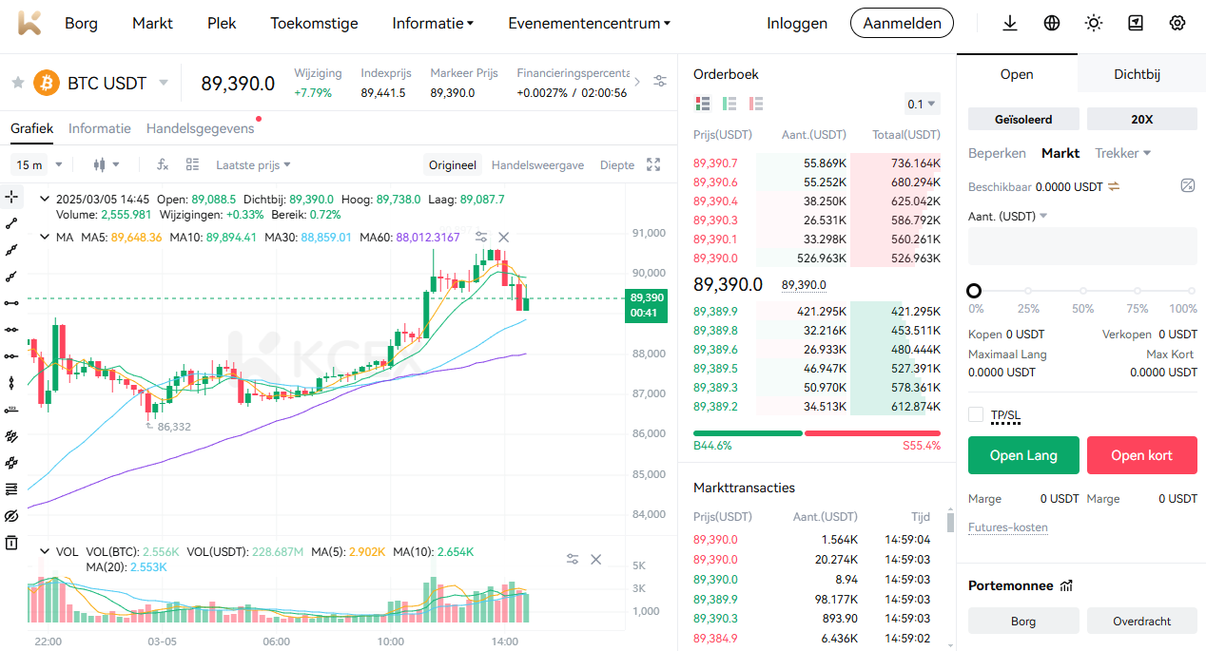Collapse the MA indicator legend

click(44, 237)
